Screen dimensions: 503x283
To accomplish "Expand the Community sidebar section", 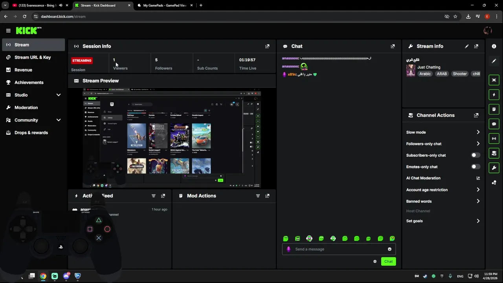I will (59, 120).
